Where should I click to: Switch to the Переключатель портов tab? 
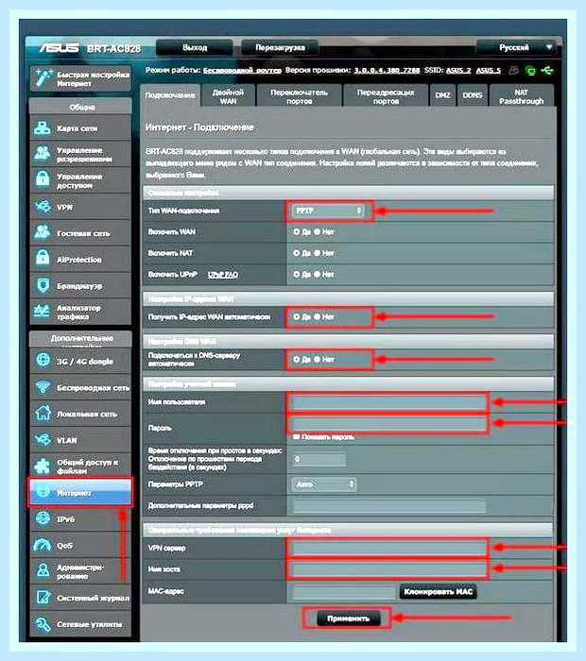pyautogui.click(x=299, y=96)
